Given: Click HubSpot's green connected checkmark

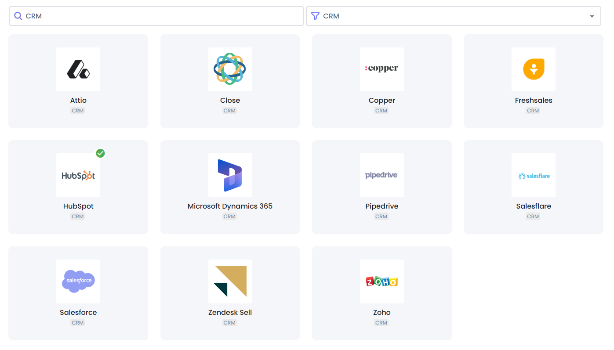Looking at the screenshot, I should coord(101,153).
